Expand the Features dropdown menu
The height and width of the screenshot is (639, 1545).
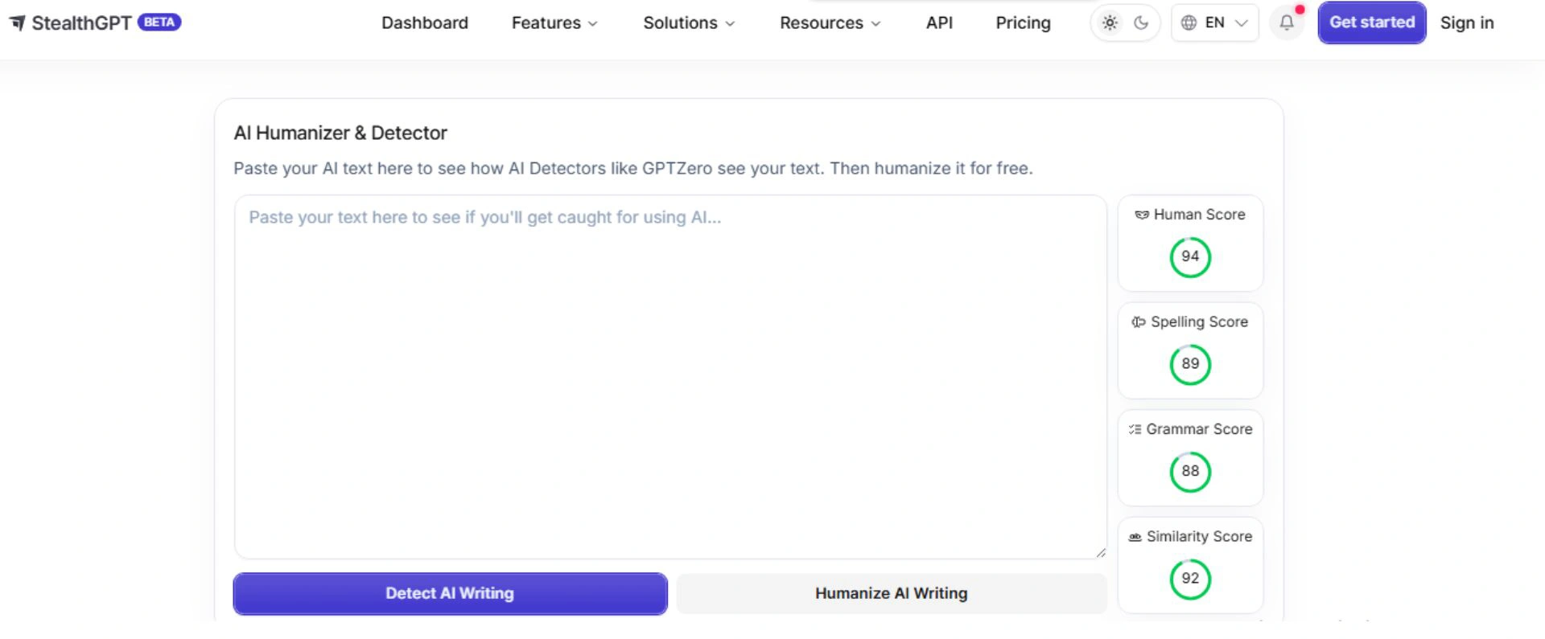[x=554, y=23]
